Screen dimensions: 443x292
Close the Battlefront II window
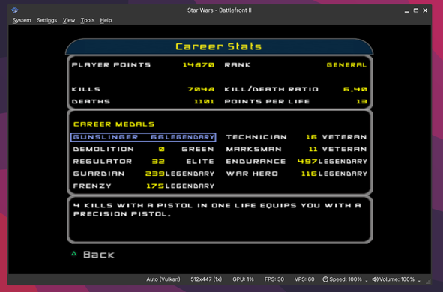pos(425,10)
